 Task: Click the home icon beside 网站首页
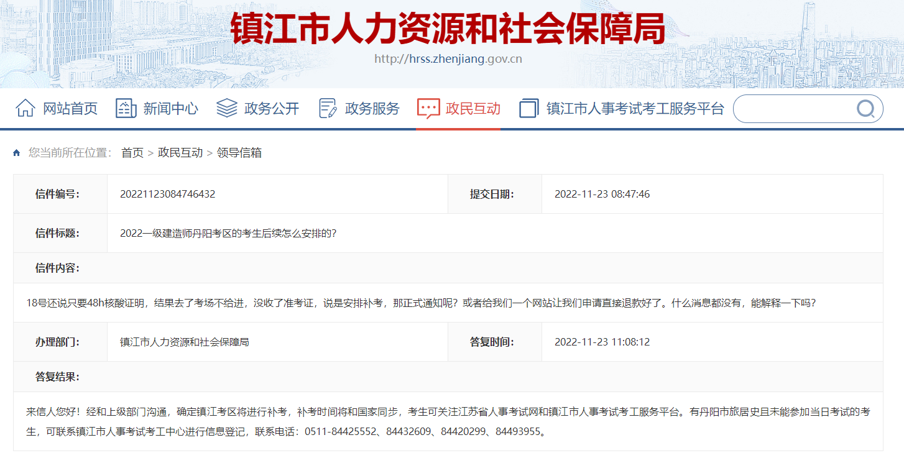pos(25,108)
